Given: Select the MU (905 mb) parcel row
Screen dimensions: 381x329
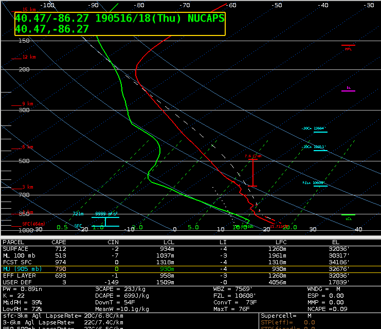Looking at the screenshot, I should click(190, 269).
